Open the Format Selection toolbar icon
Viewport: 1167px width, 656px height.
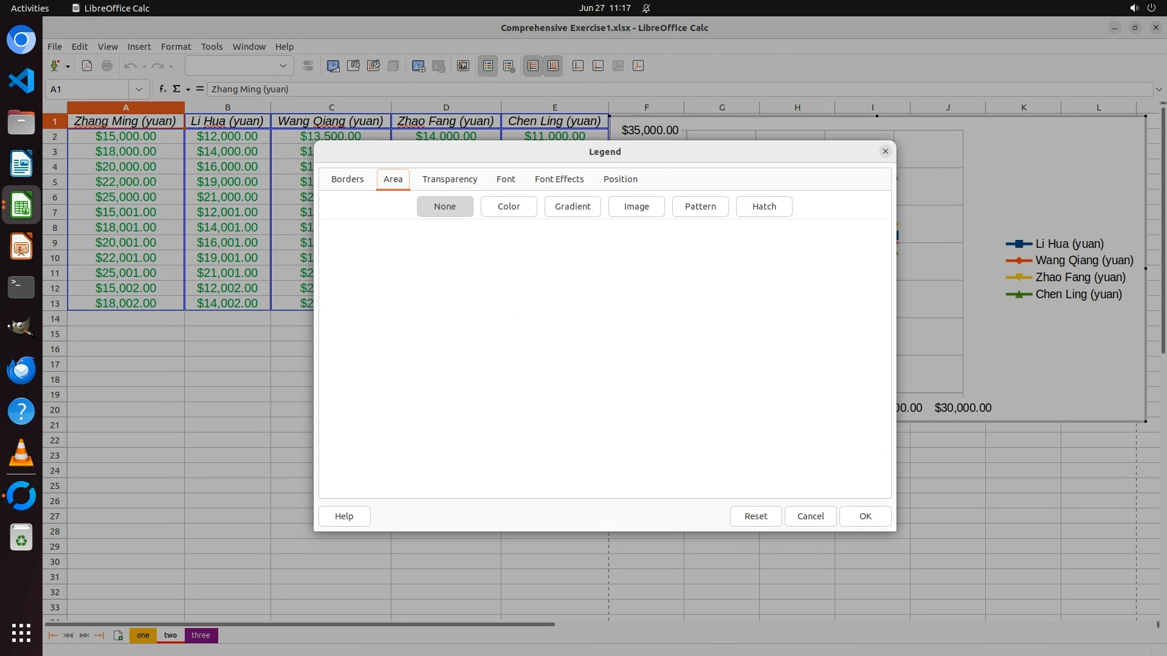pyautogui.click(x=308, y=66)
